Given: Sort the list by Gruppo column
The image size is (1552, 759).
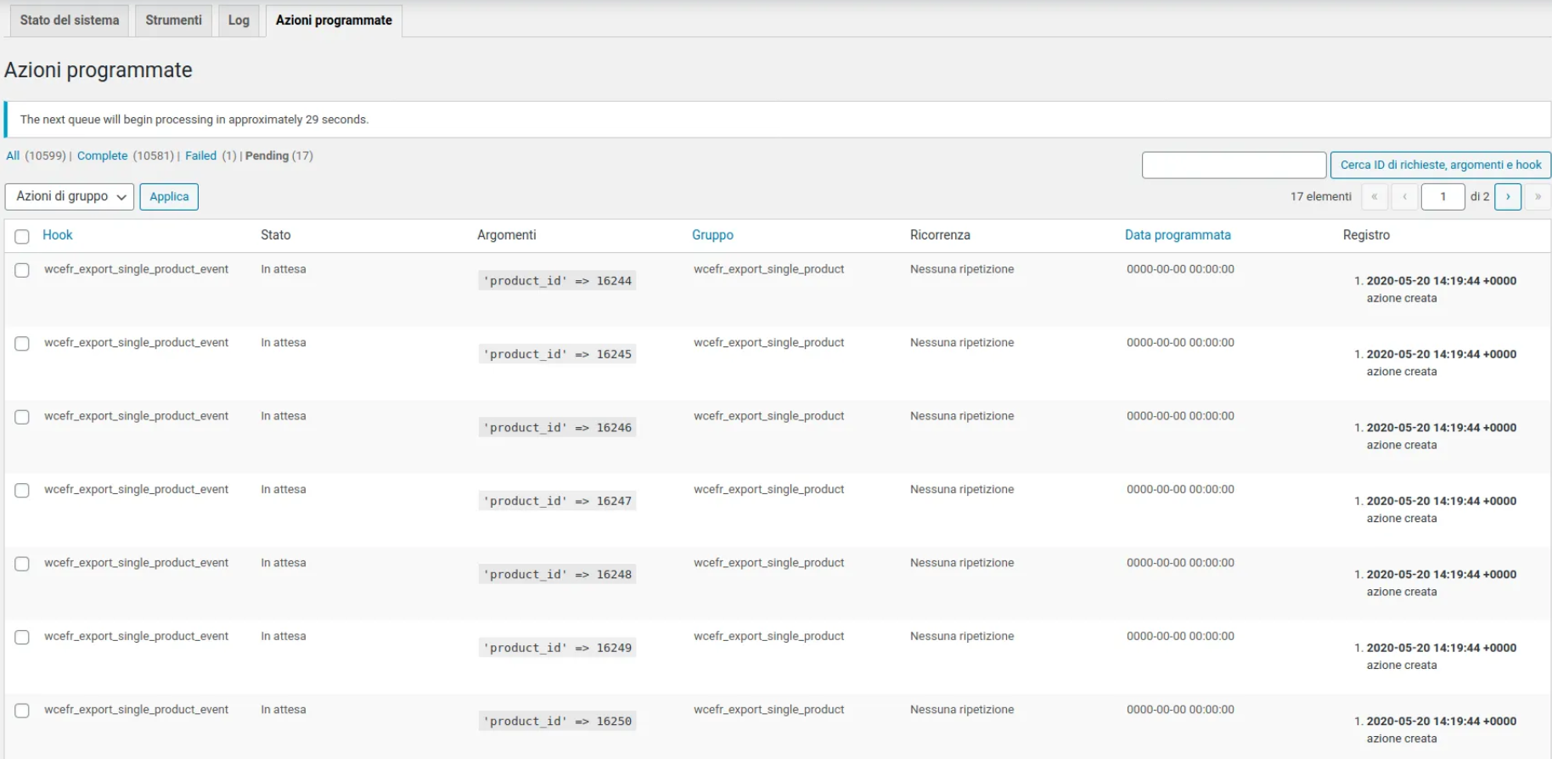Looking at the screenshot, I should tap(712, 235).
